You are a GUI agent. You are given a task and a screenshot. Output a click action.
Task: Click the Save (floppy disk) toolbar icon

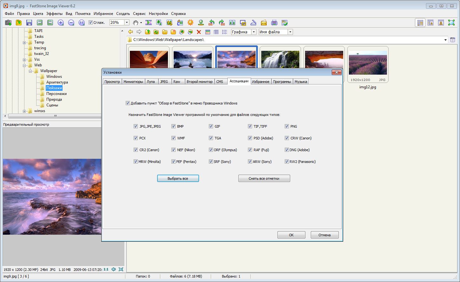coord(29,23)
